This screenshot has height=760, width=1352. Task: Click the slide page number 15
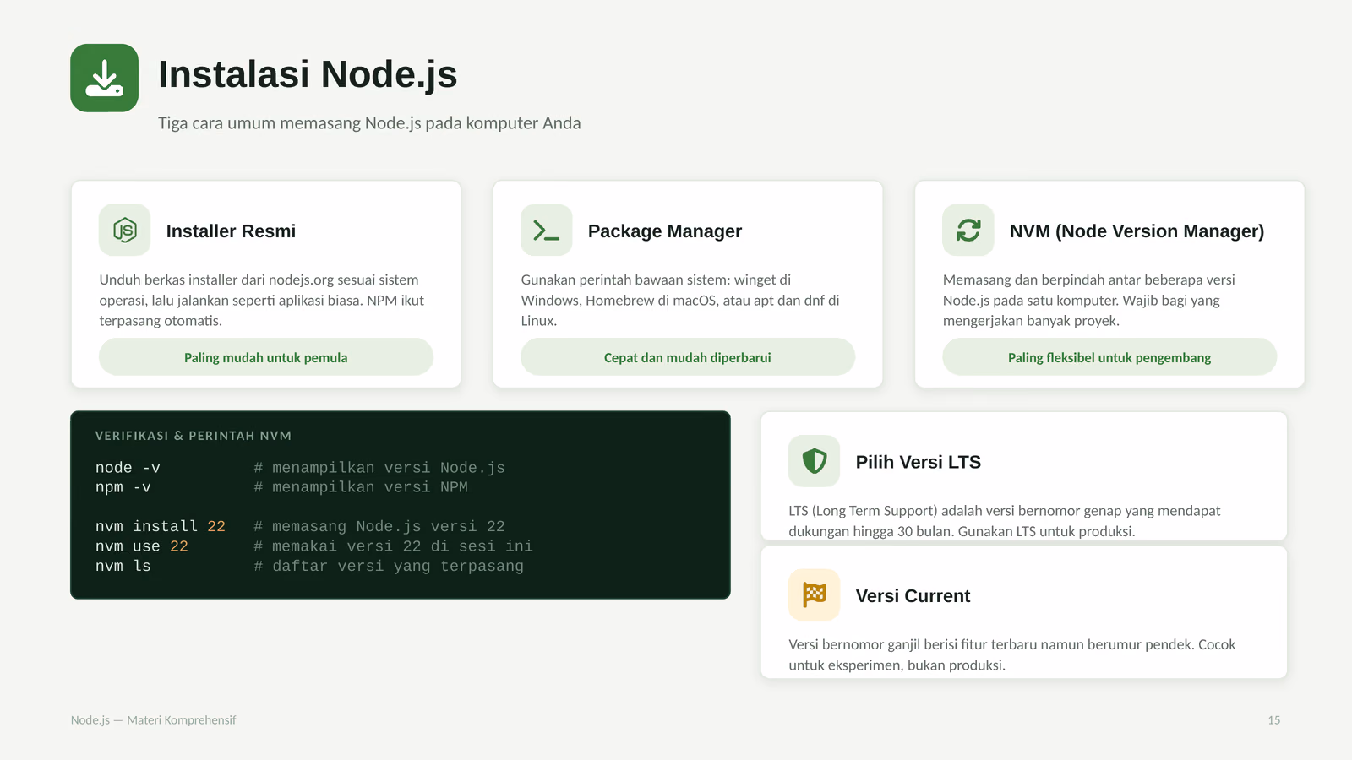(x=1274, y=720)
